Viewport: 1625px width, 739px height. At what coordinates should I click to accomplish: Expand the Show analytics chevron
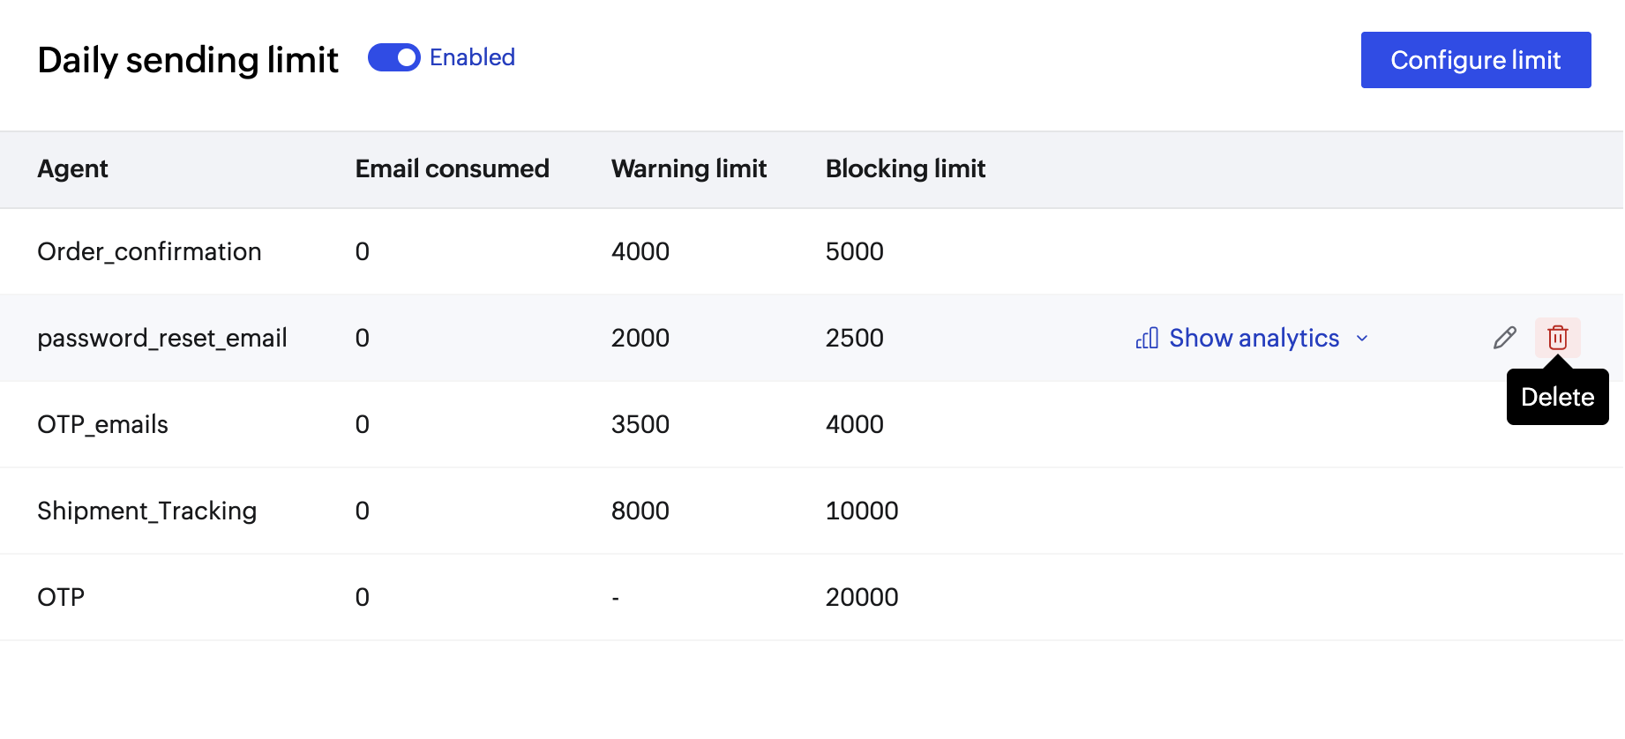pos(1362,339)
